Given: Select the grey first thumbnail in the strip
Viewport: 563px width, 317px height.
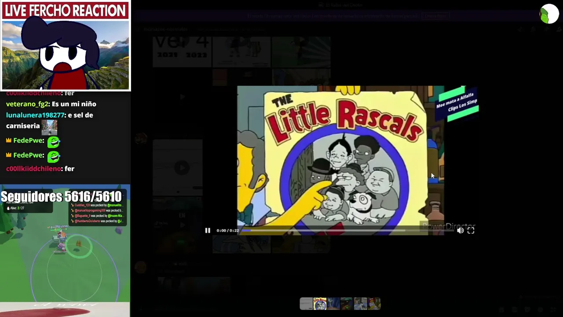Looking at the screenshot, I should tap(306, 304).
